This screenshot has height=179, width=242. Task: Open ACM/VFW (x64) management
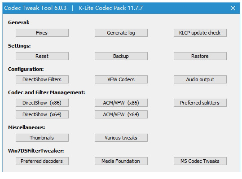pos(121,114)
